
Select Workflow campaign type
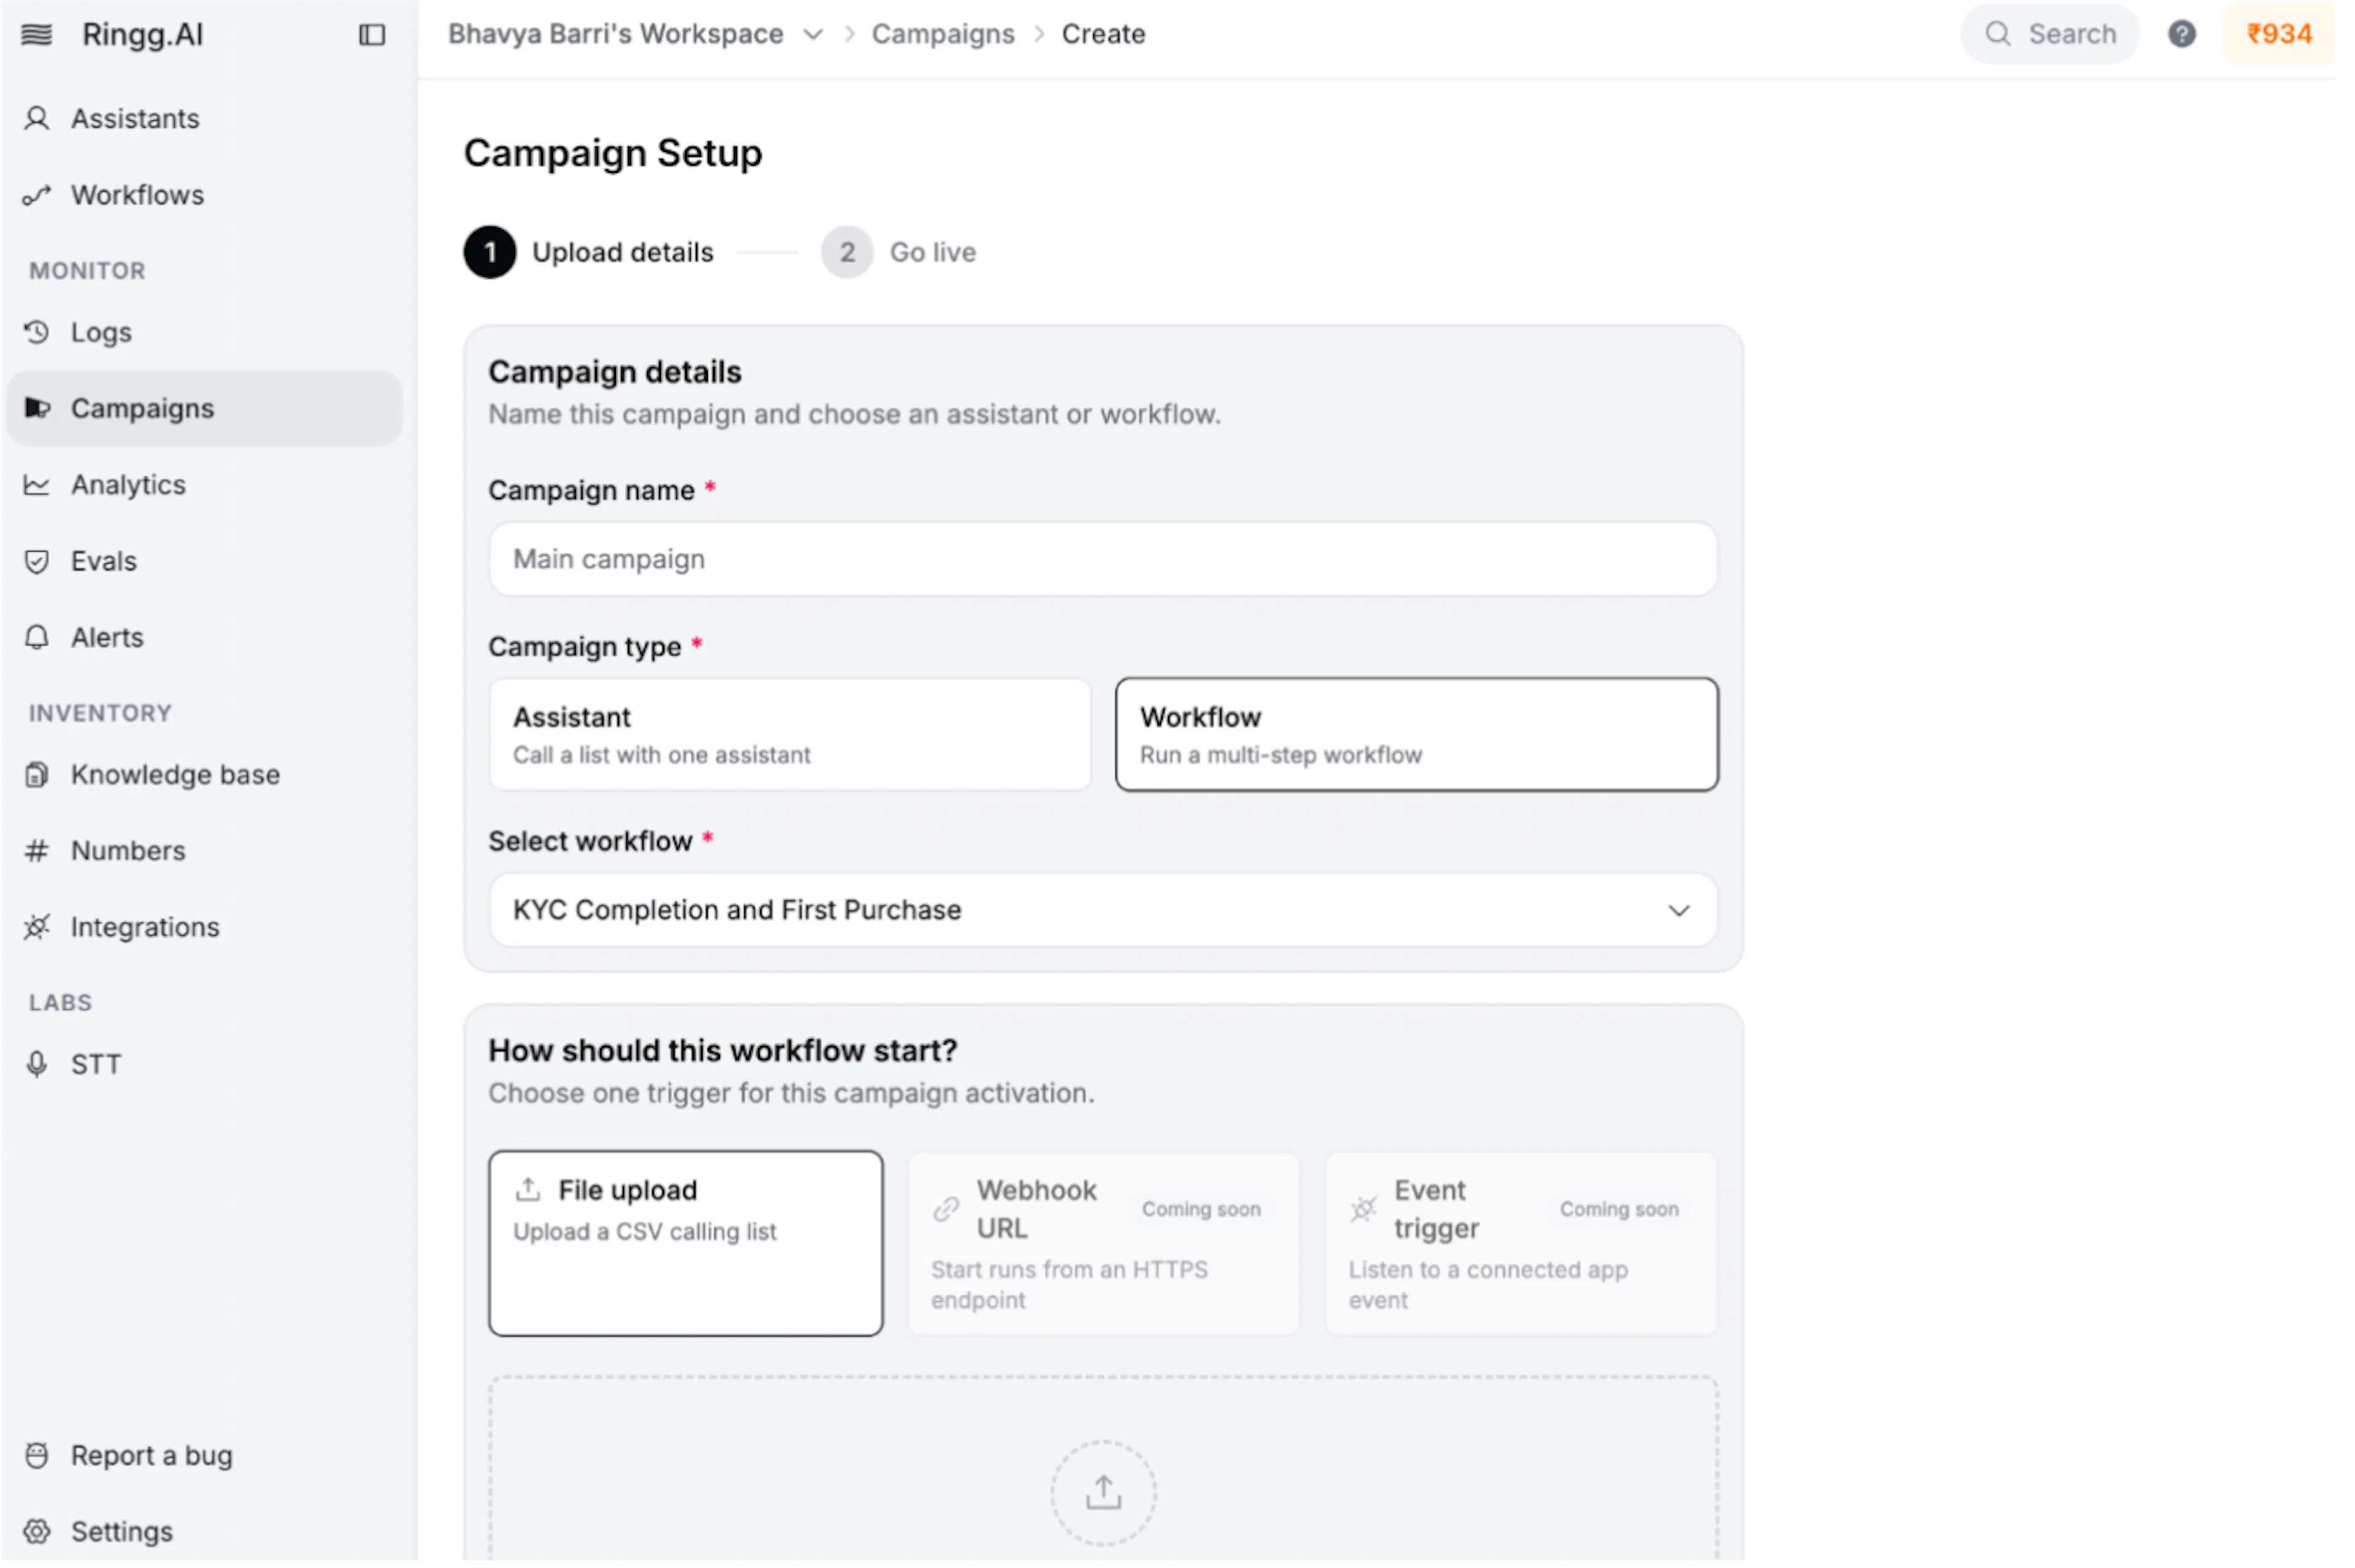tap(1417, 735)
